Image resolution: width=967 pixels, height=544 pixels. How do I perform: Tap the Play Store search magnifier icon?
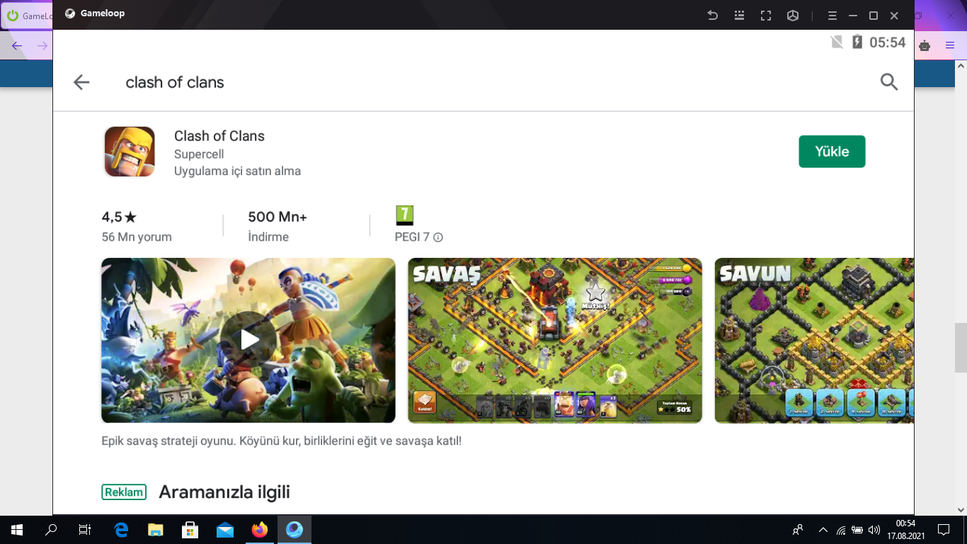coord(889,82)
